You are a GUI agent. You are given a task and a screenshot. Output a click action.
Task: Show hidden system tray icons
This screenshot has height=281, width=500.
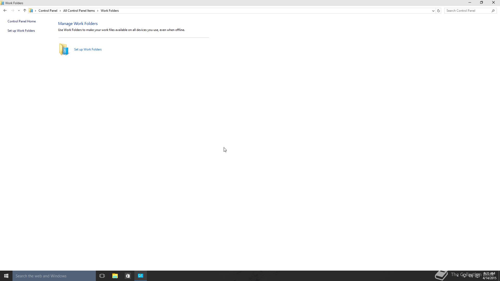tap(458, 276)
